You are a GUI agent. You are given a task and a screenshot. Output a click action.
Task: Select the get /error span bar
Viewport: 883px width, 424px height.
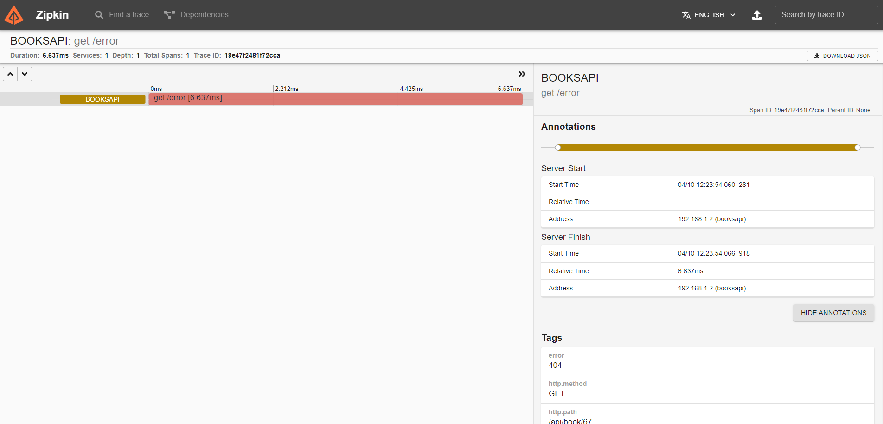click(x=335, y=99)
